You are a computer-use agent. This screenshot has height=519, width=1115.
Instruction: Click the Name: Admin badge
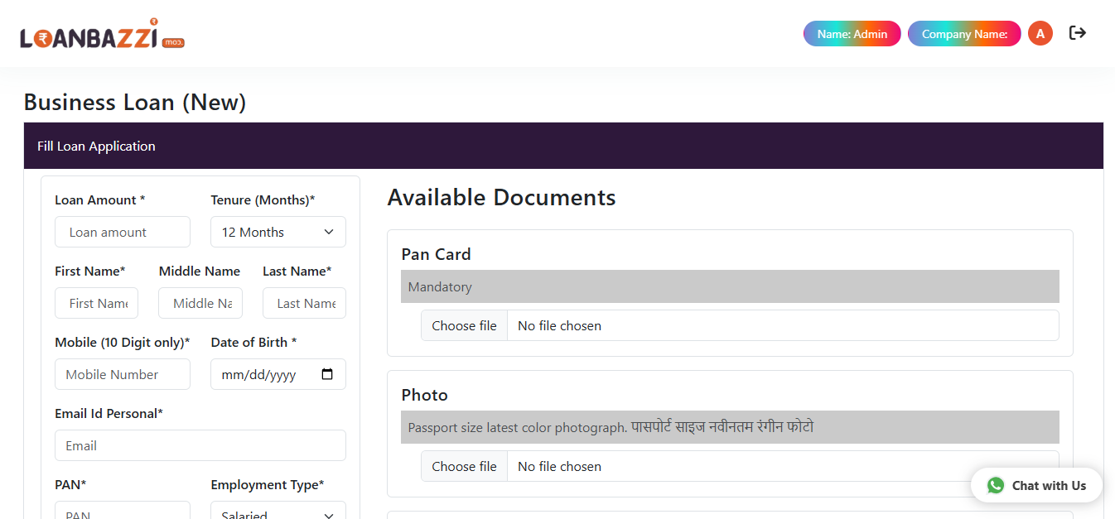click(x=852, y=34)
